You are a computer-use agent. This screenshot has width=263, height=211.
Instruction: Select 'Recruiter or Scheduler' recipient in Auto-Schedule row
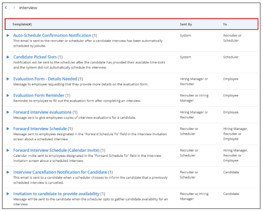(232, 38)
